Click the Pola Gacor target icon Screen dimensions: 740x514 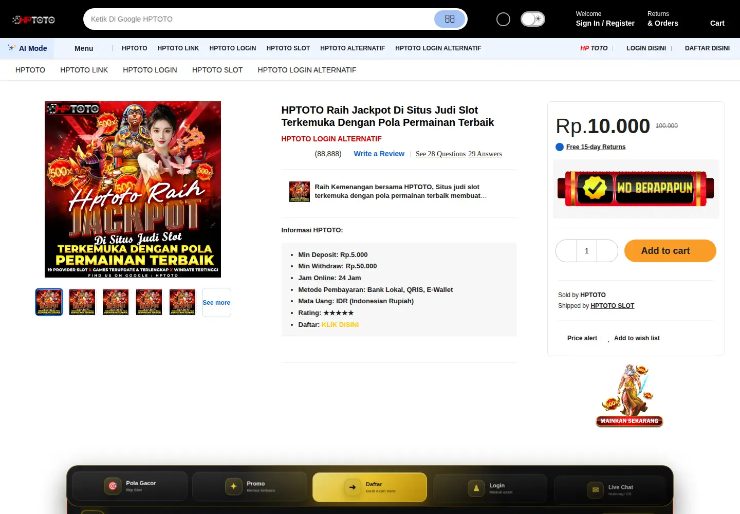[113, 486]
